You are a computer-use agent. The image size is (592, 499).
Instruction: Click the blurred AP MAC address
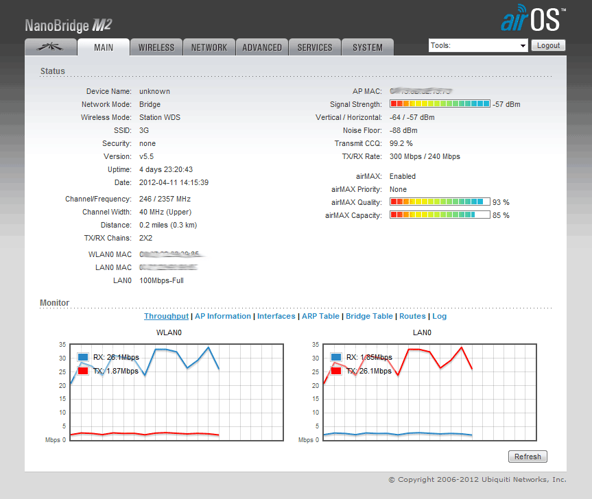pos(421,91)
